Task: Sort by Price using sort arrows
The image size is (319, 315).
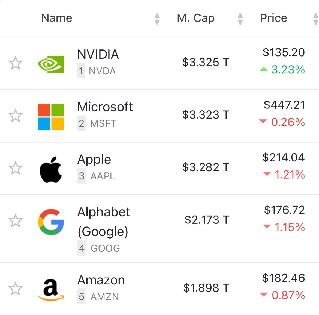Action: tap(315, 19)
